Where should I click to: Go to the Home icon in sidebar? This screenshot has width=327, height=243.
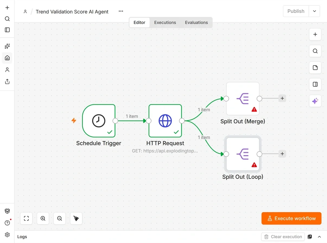[7, 58]
